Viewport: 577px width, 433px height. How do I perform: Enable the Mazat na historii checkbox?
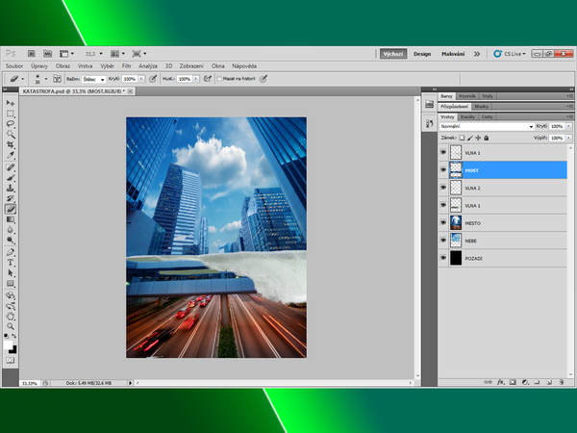[220, 78]
